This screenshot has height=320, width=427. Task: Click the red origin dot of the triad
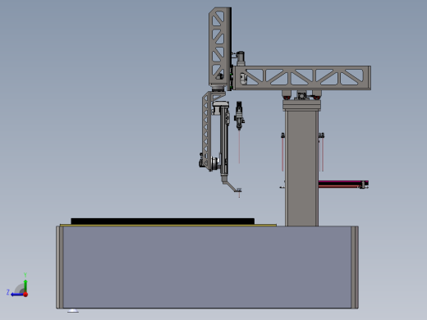[25, 295]
